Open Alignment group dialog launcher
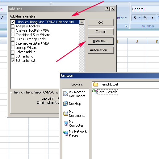The height and width of the screenshot is (159, 159). pyautogui.click(x=126, y=26)
